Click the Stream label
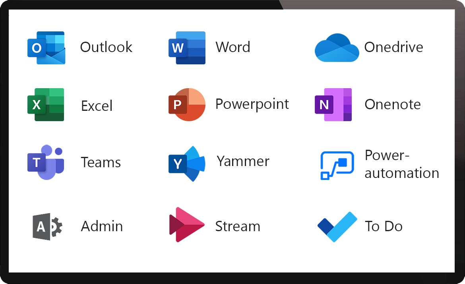 (238, 226)
